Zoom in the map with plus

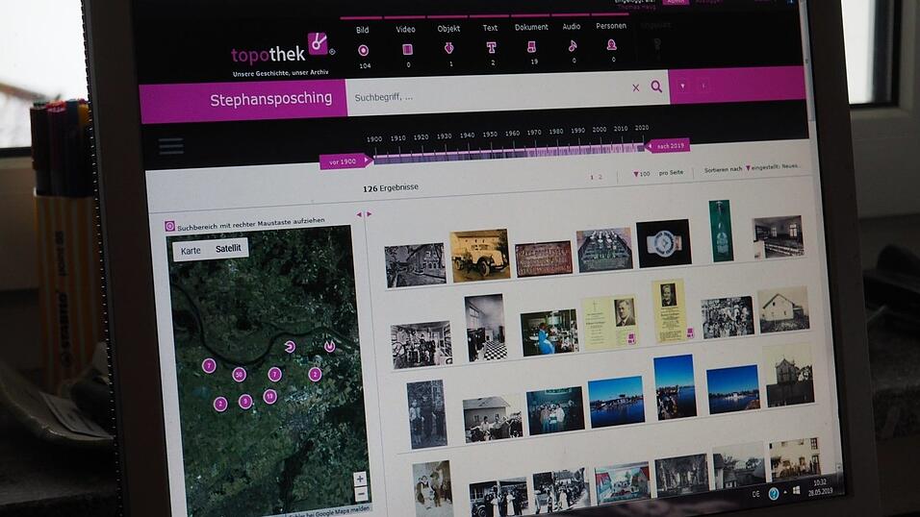point(360,479)
